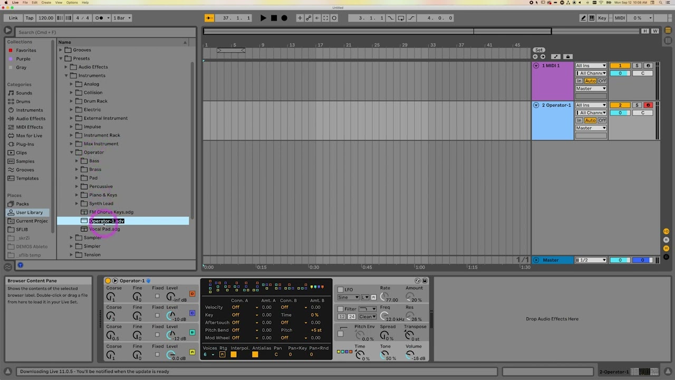Screen dimensions: 675x380
Task: Toggle the Computer MIDI Keyboard icon
Action: [x=592, y=18]
